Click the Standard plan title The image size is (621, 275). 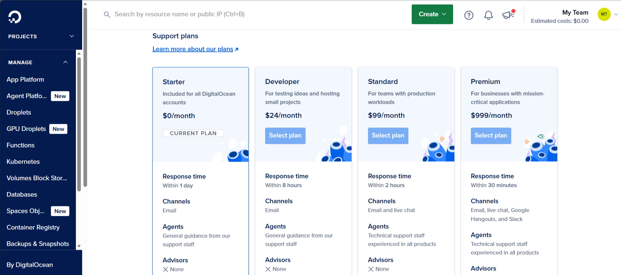point(383,82)
